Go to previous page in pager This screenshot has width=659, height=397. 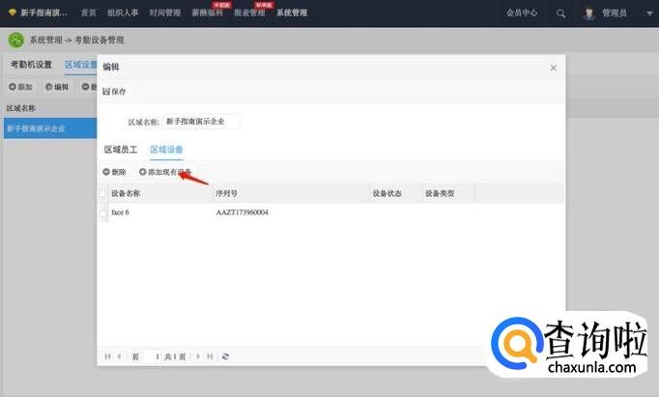[120, 356]
